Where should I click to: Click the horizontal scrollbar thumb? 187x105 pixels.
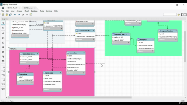[70, 97]
